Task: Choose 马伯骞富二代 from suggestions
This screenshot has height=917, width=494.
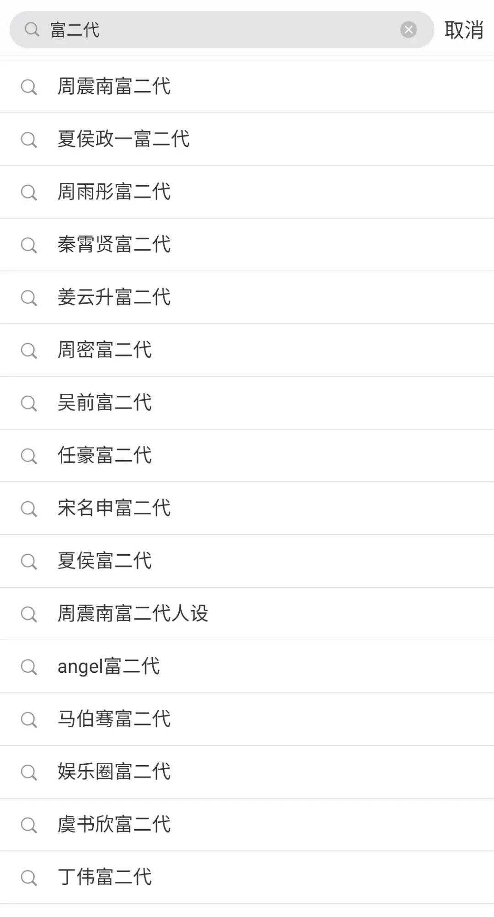Action: tap(114, 719)
